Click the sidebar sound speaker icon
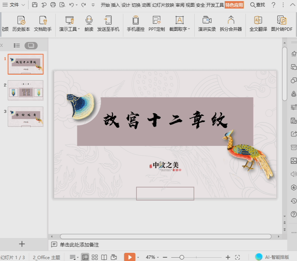Image resolution: width=297 pixels, height=261 pixels. 293,174
